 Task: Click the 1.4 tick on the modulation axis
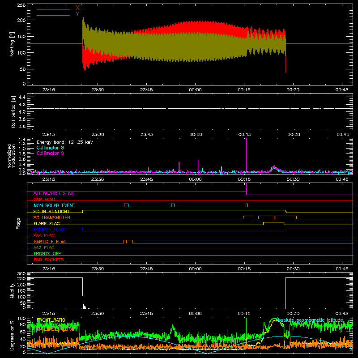coord(22,140)
